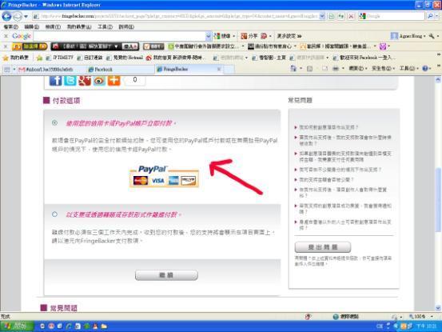Open the 網頁 (P) command bar menu
This screenshot has width=442, height=332.
pyautogui.click(x=358, y=69)
